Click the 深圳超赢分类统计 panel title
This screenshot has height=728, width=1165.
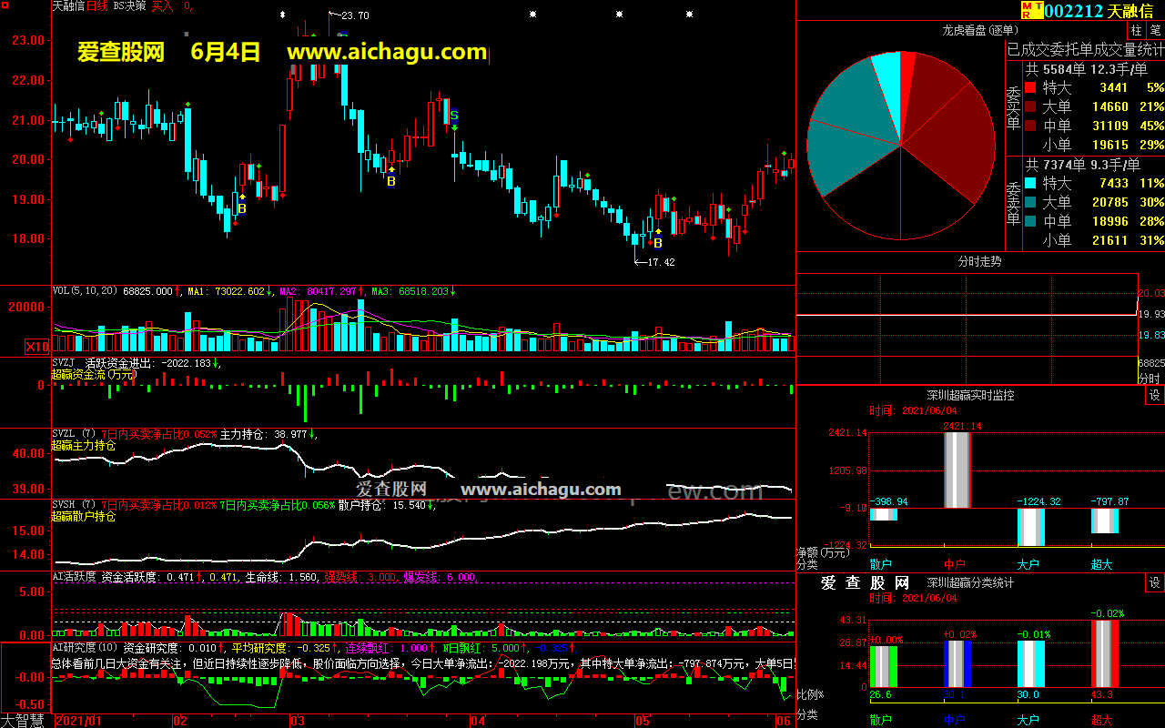pyautogui.click(x=970, y=582)
